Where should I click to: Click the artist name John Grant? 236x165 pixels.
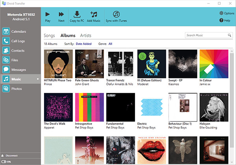(82, 84)
